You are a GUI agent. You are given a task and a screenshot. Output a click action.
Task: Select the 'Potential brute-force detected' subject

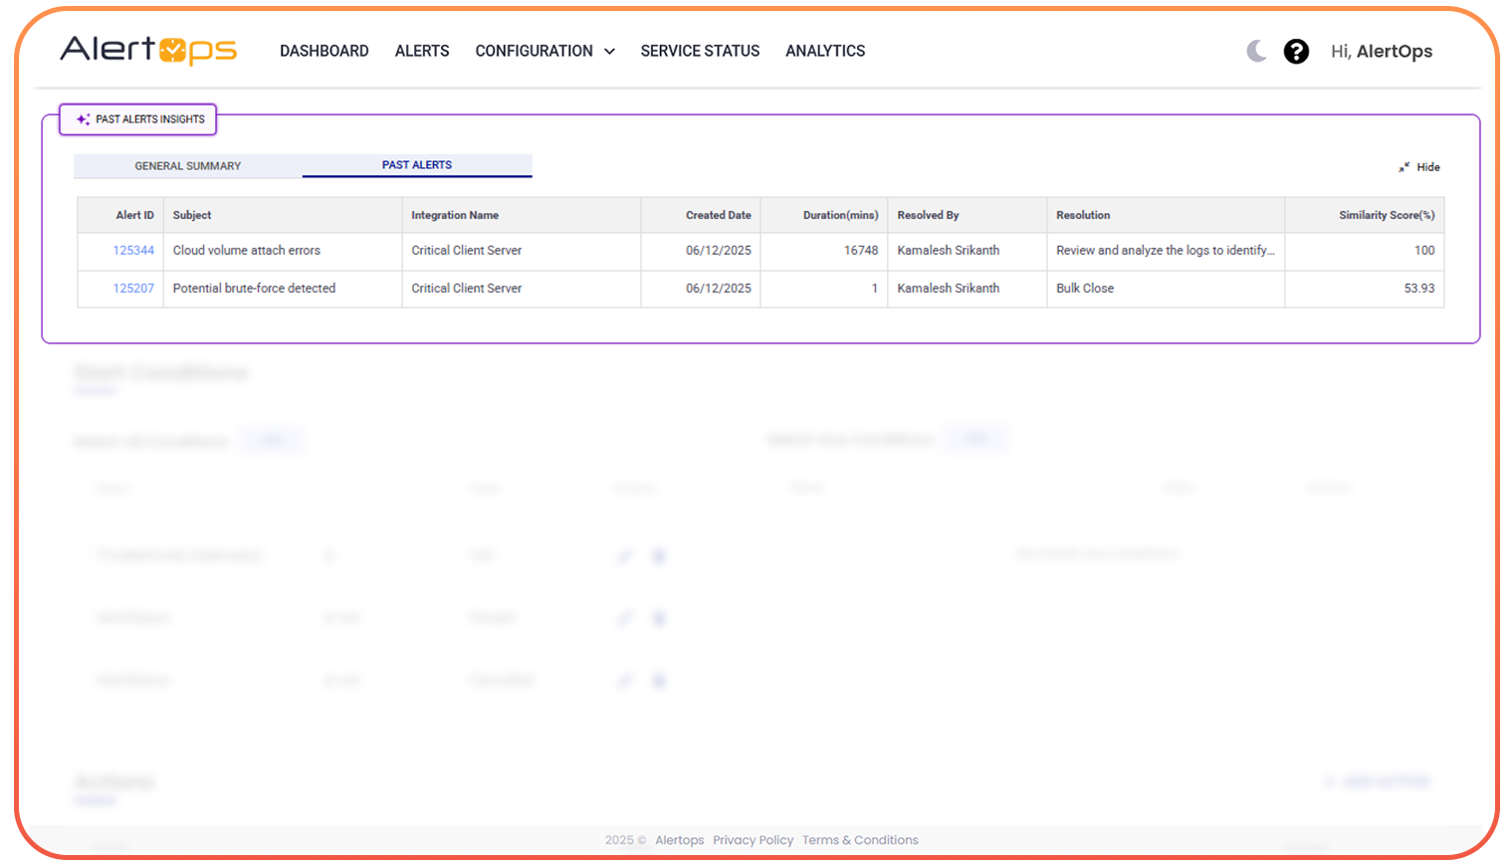(254, 289)
